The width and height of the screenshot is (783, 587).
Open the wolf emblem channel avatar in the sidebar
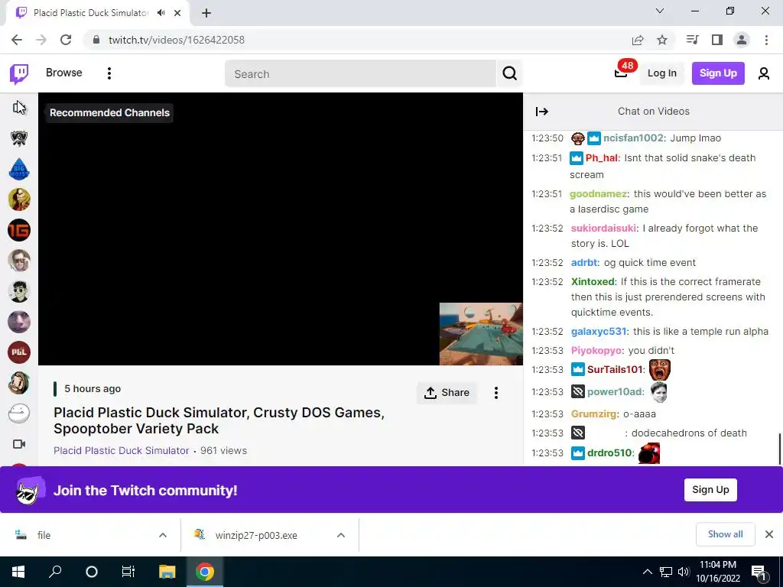click(19, 138)
